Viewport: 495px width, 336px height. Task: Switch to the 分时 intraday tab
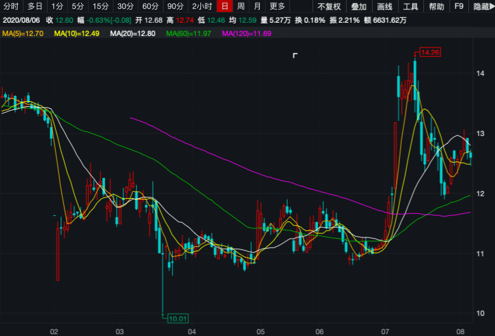11,6
